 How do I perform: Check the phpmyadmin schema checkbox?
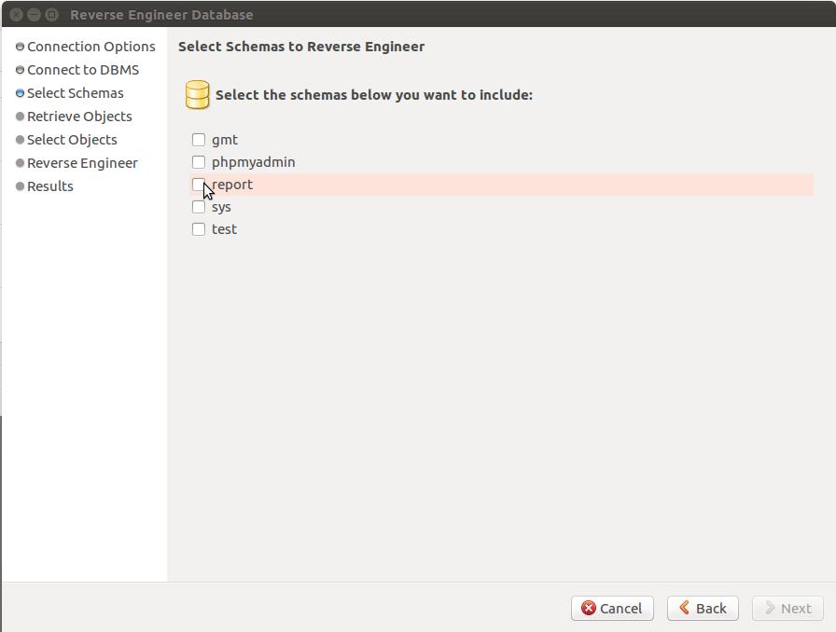click(x=199, y=162)
